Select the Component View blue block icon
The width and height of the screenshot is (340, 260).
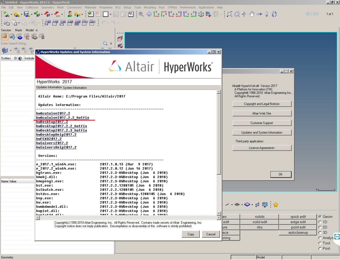point(20,37)
